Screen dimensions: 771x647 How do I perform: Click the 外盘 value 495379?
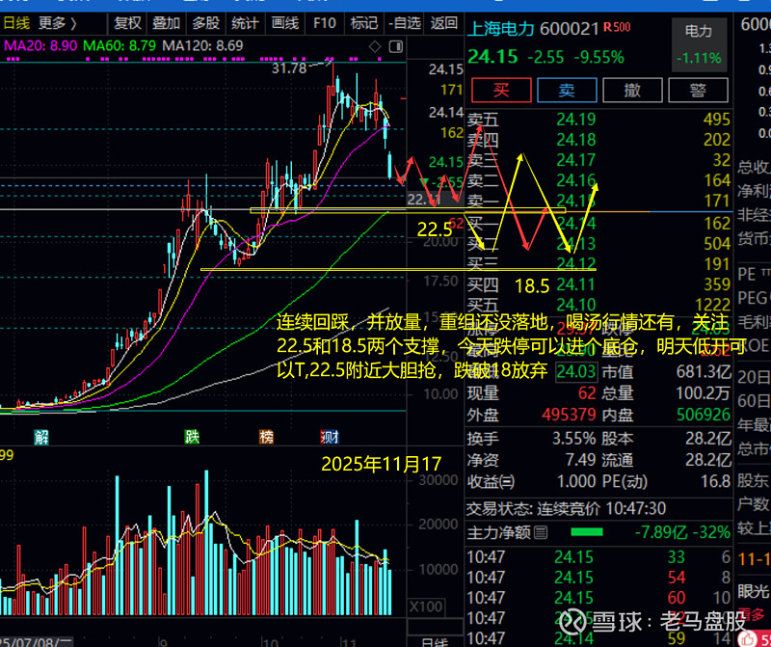coord(569,415)
